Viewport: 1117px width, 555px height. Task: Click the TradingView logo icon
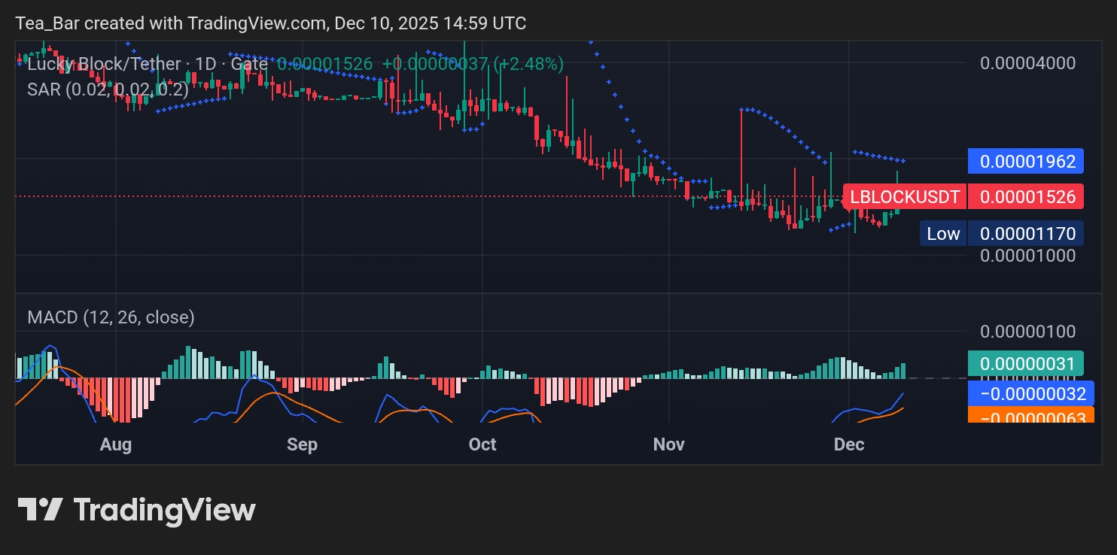40,510
